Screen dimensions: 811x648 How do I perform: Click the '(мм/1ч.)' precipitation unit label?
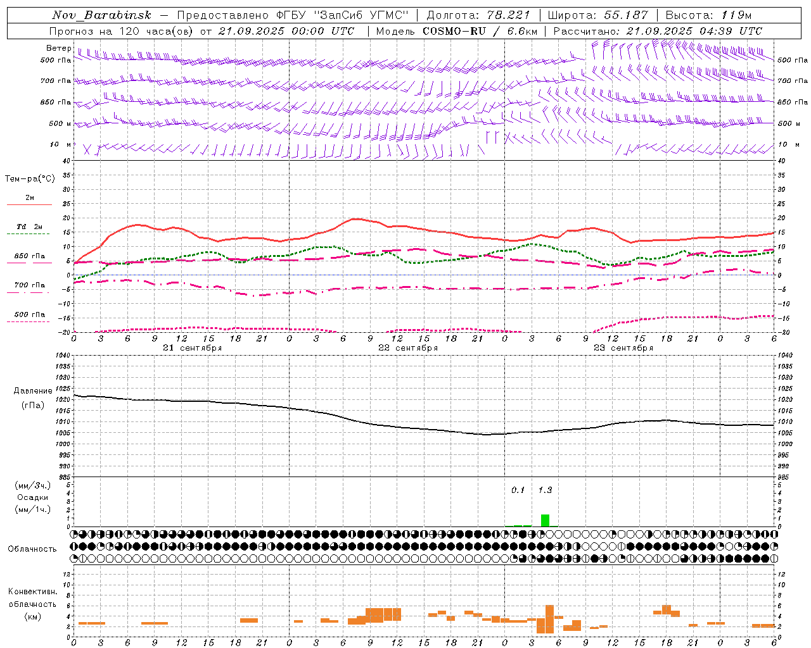pyautogui.click(x=33, y=509)
